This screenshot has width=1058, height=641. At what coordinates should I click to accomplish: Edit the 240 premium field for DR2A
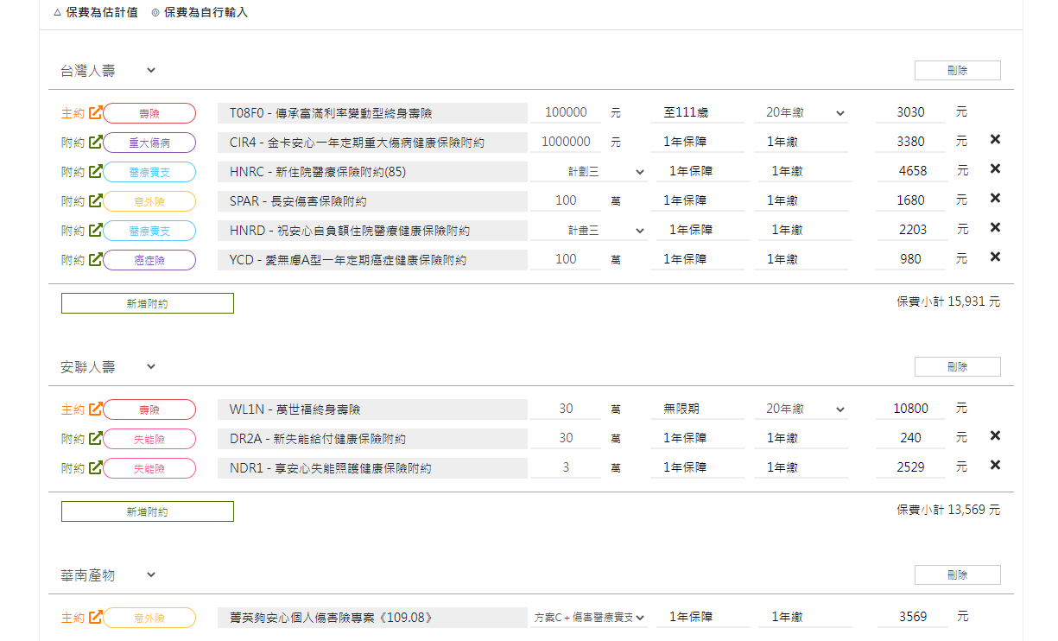(911, 439)
